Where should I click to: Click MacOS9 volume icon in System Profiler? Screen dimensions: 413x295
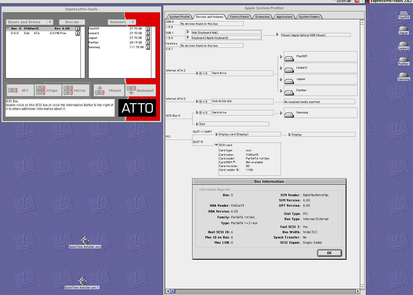pyautogui.click(x=289, y=59)
